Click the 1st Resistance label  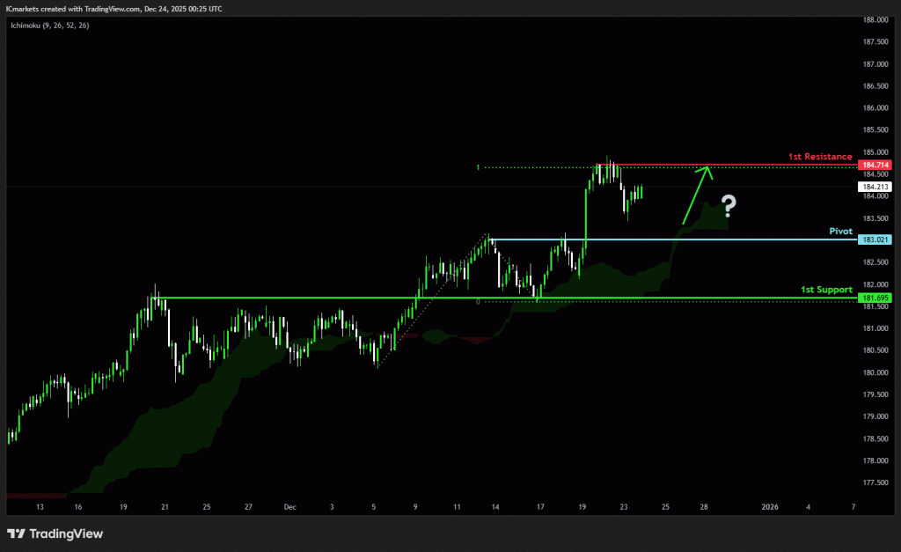click(819, 156)
